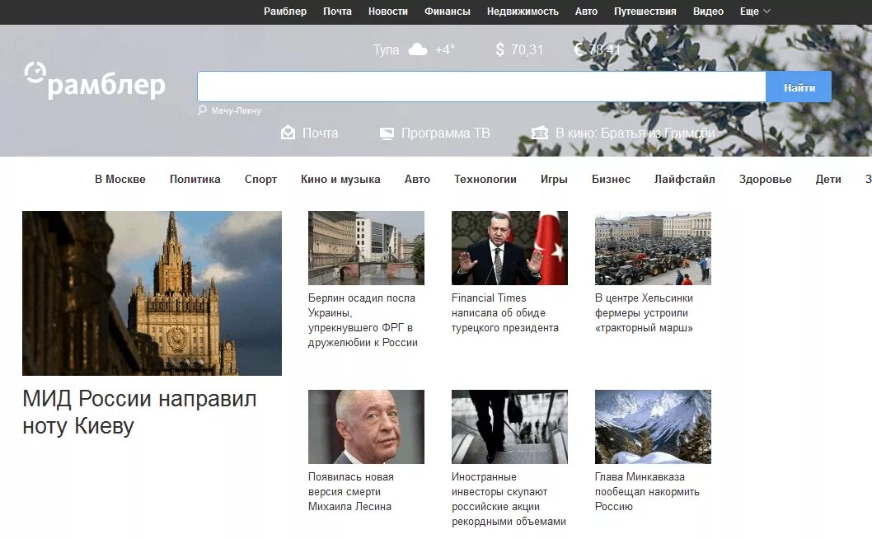Open the Helsinki tractors photo thumbnail
Image resolution: width=872 pixels, height=539 pixels.
[x=653, y=248]
